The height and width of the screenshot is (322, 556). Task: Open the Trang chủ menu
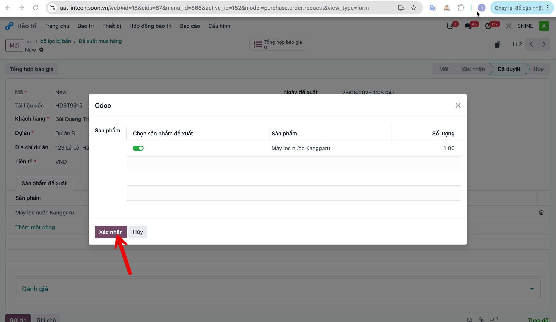pyautogui.click(x=57, y=26)
